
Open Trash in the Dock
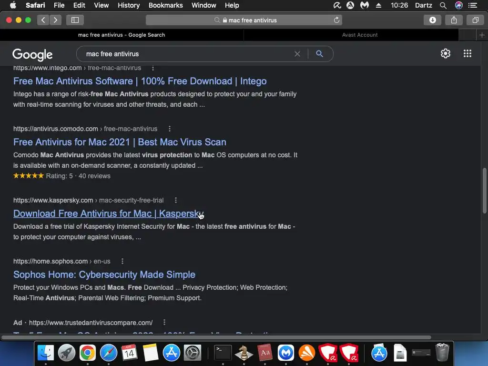point(442,353)
